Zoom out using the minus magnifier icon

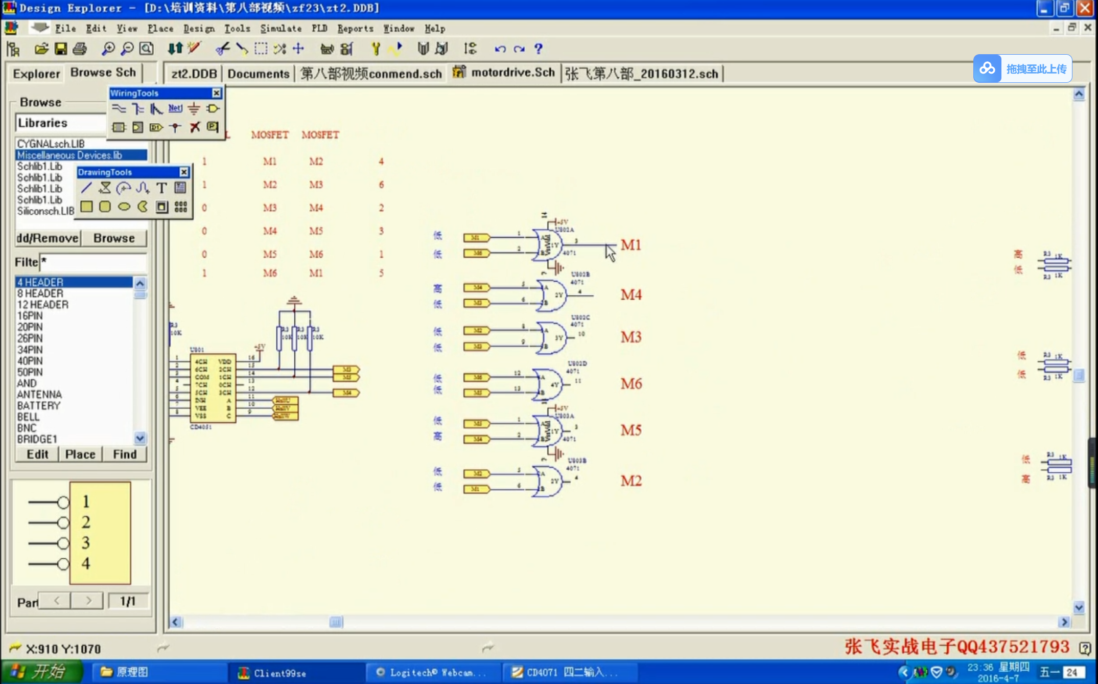127,49
